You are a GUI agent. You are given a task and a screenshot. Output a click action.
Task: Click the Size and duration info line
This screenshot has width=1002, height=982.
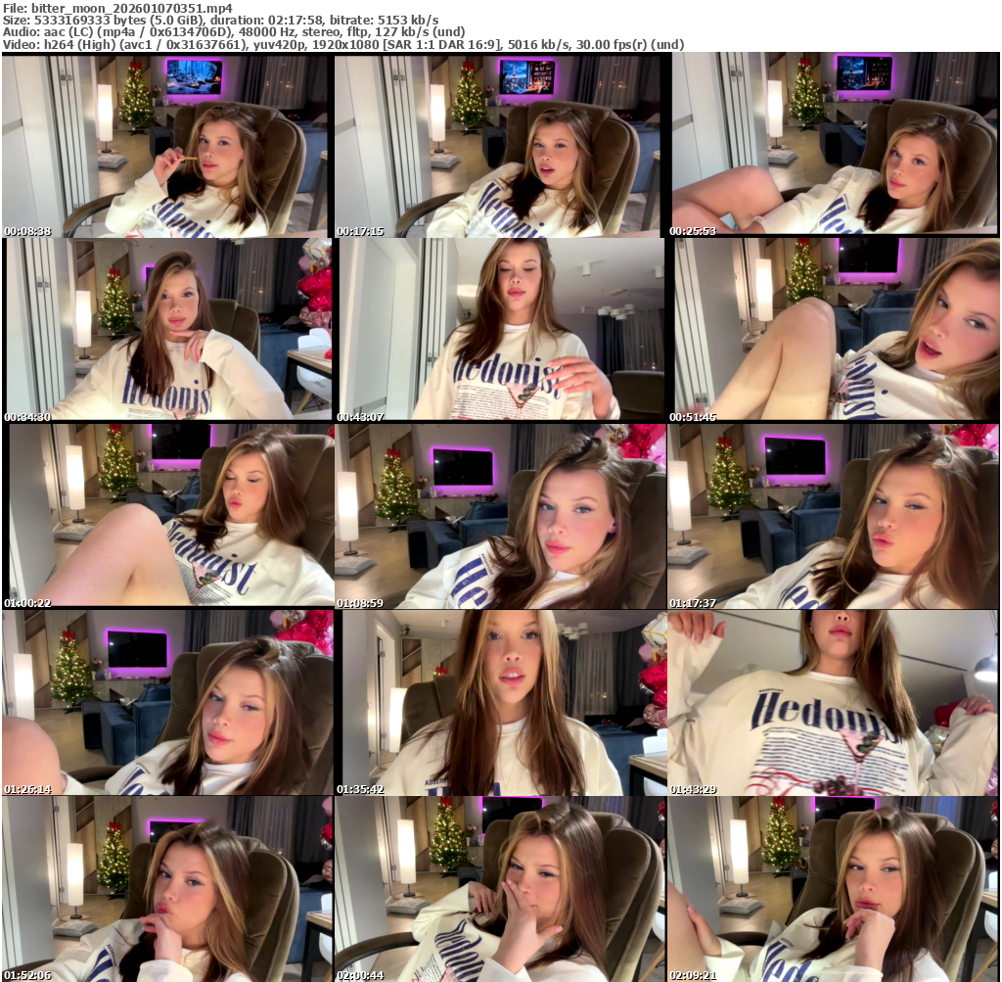220,20
